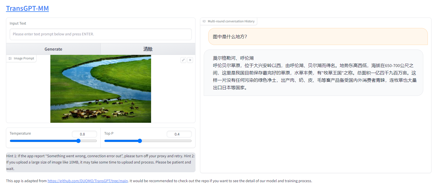This screenshot has width=438, height=183.
Task: Open the TransGPT-MM title link
Action: [x=27, y=8]
